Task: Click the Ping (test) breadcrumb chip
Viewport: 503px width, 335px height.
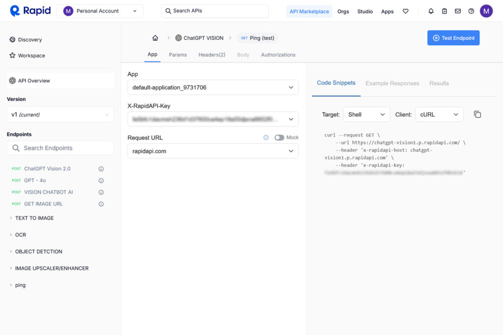Action: tap(257, 38)
